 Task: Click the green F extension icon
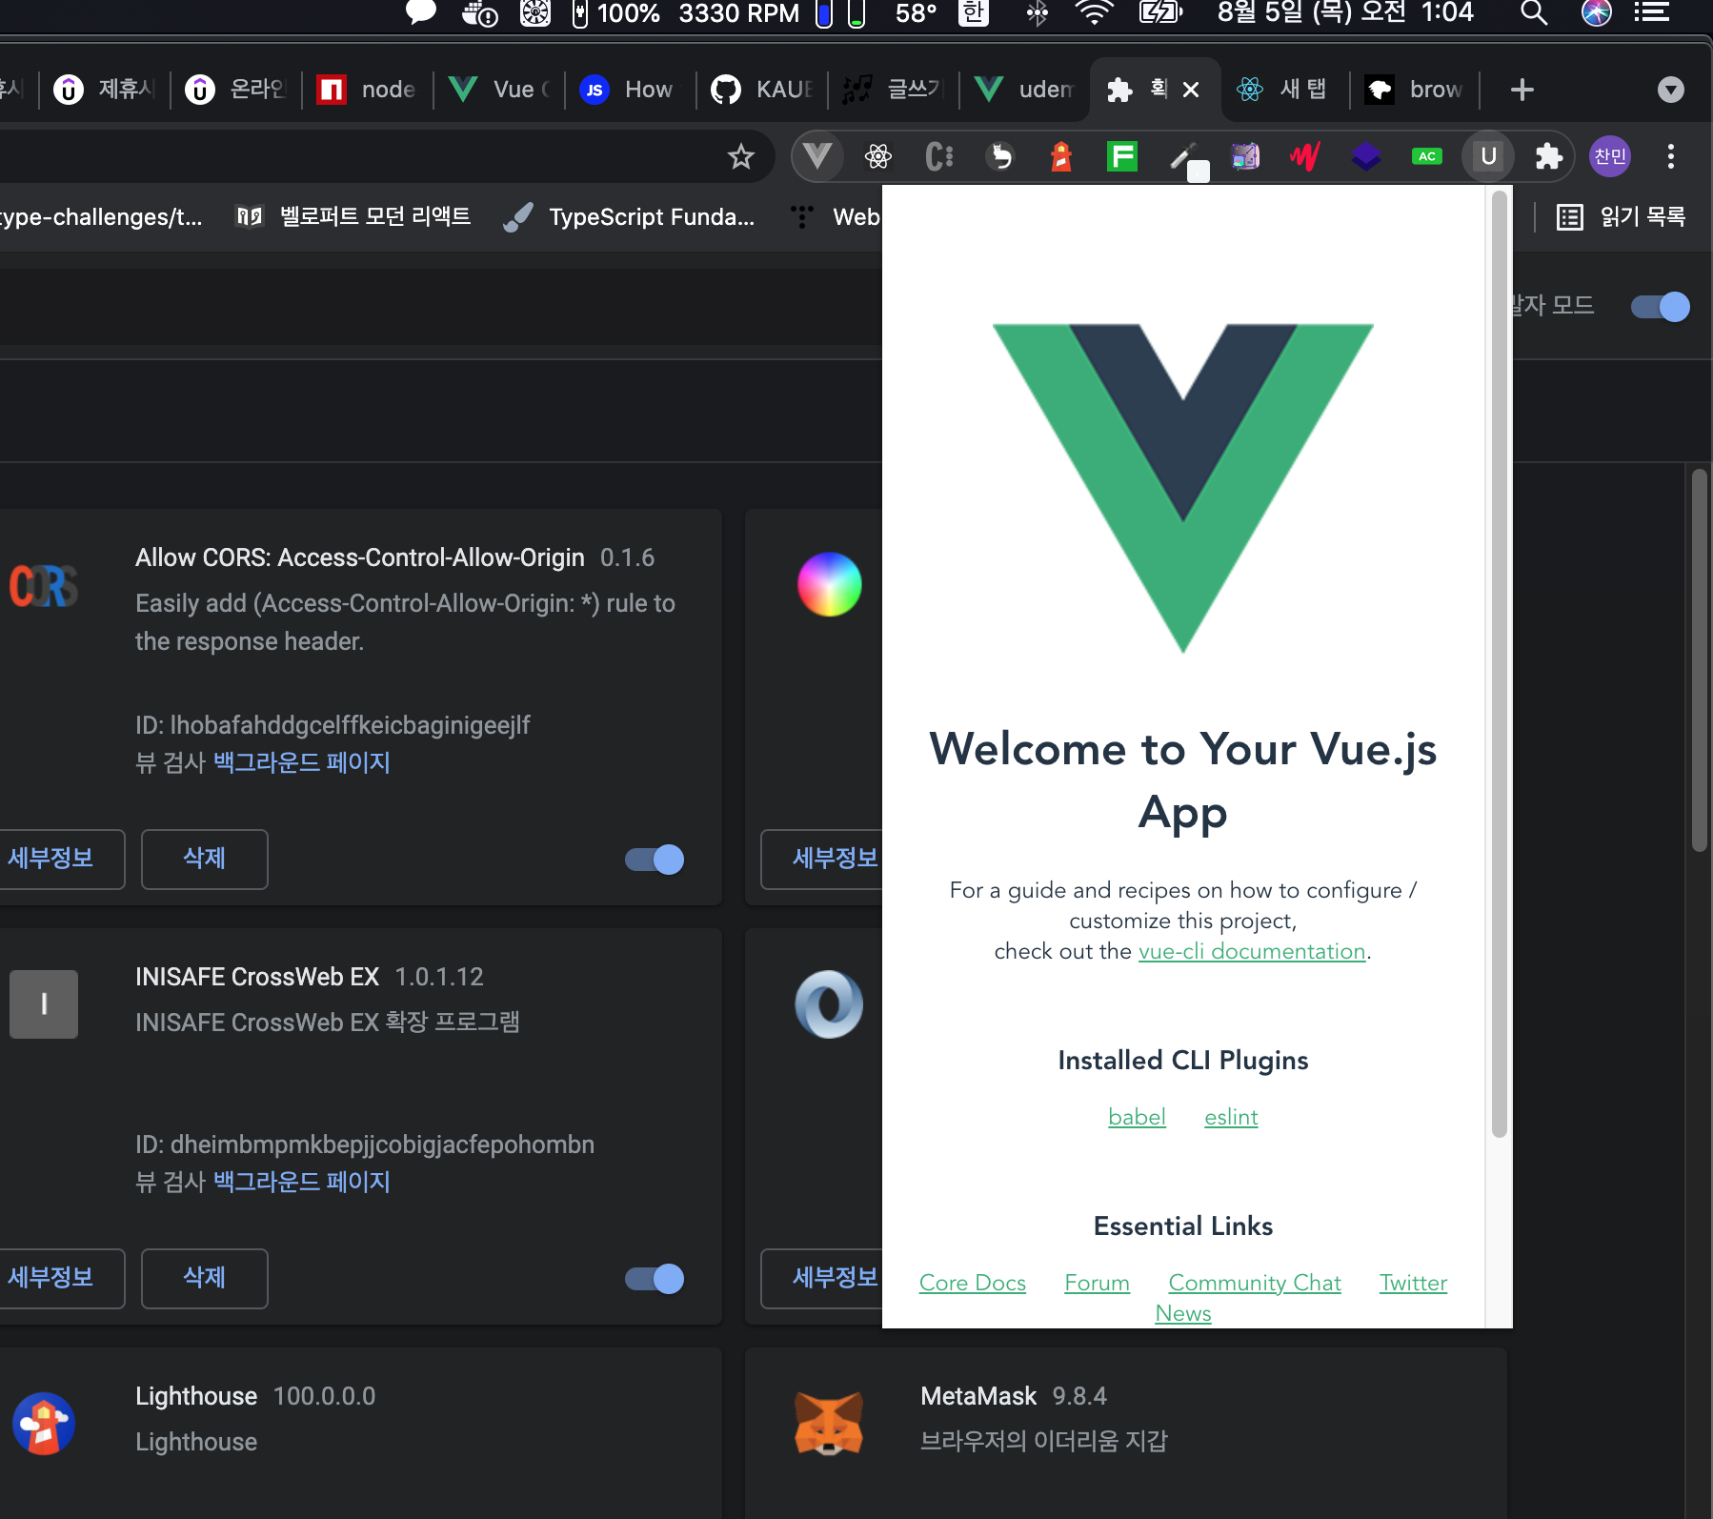coord(1122,156)
